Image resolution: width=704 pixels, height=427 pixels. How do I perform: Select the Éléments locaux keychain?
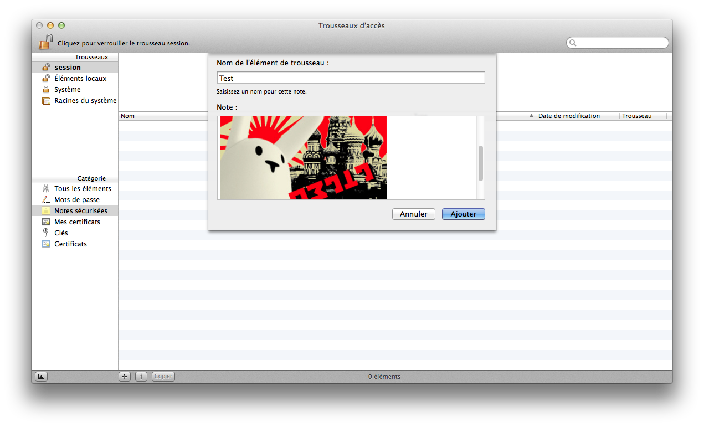(75, 79)
